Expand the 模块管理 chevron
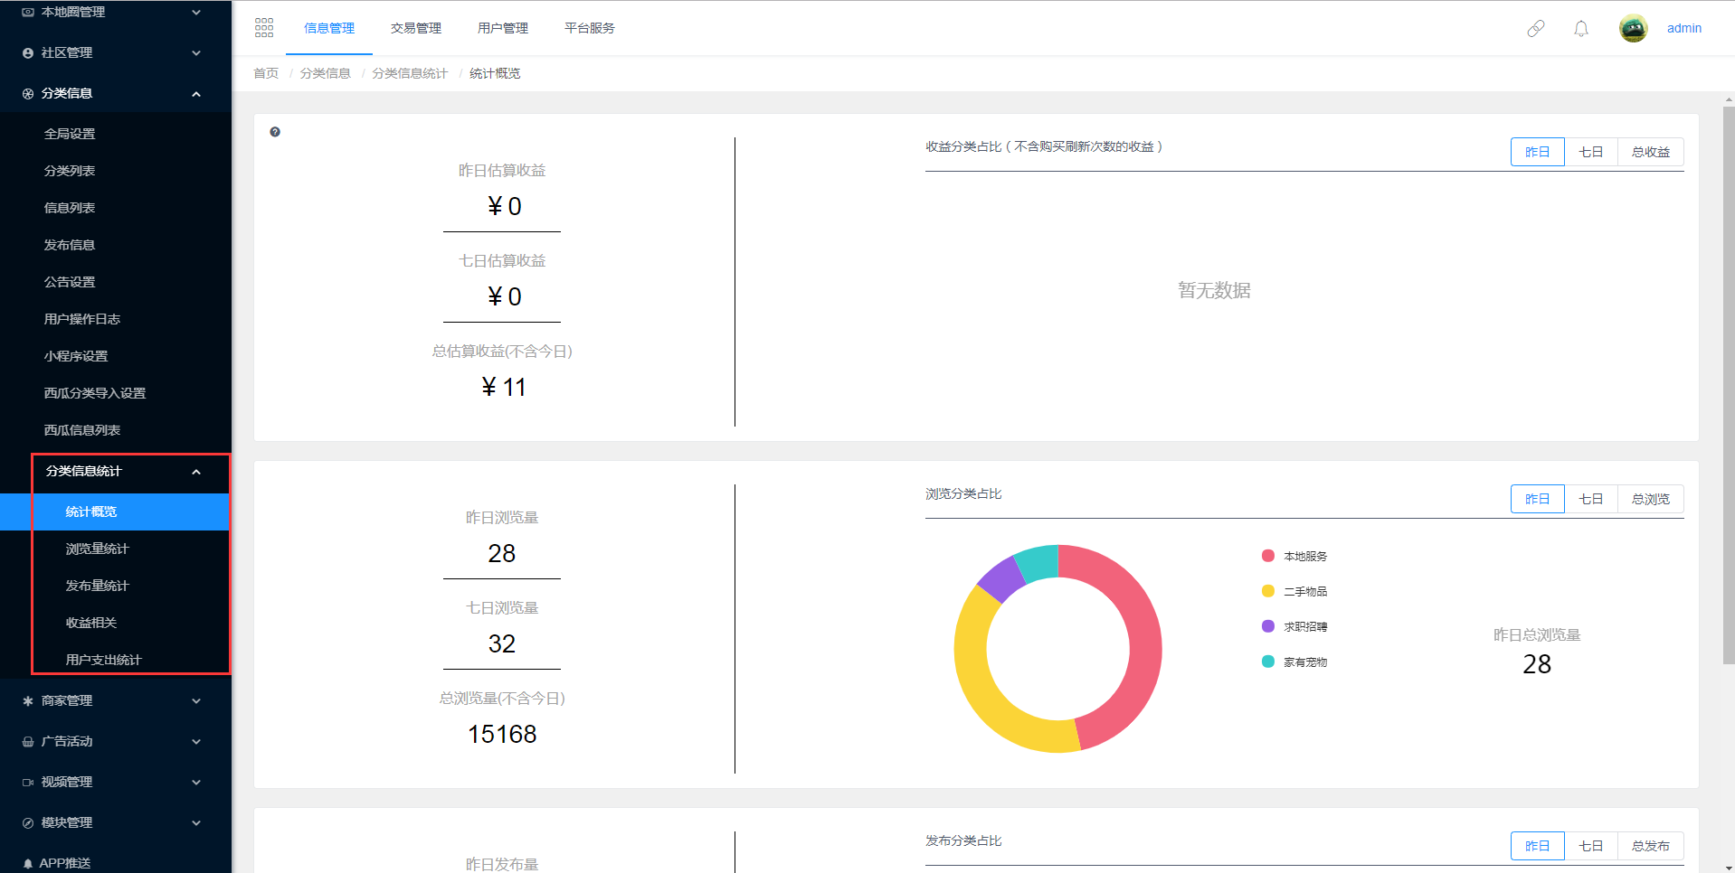 click(196, 823)
